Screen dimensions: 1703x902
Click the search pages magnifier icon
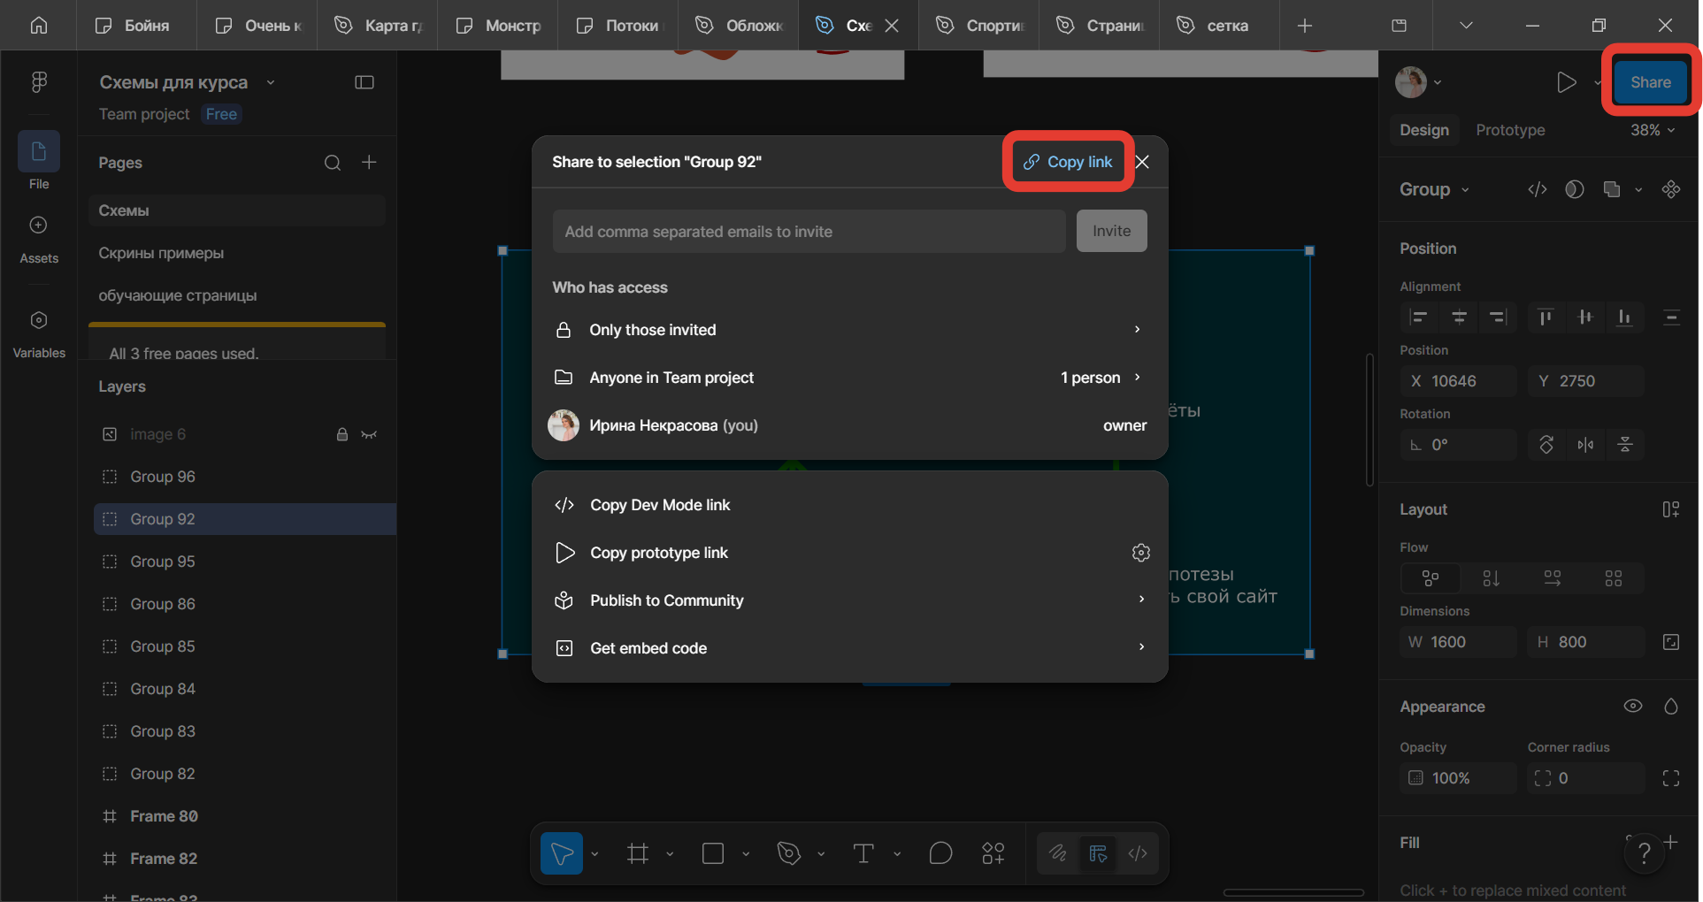click(333, 163)
